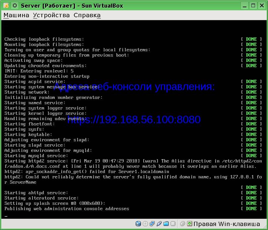Minimize the Server VirtualBox window
The image size is (268, 230).
point(245,5)
